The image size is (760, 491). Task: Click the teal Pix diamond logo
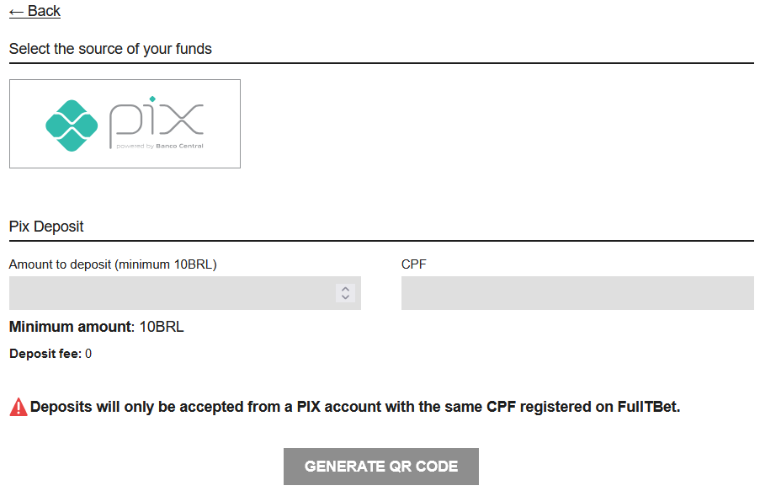point(72,125)
